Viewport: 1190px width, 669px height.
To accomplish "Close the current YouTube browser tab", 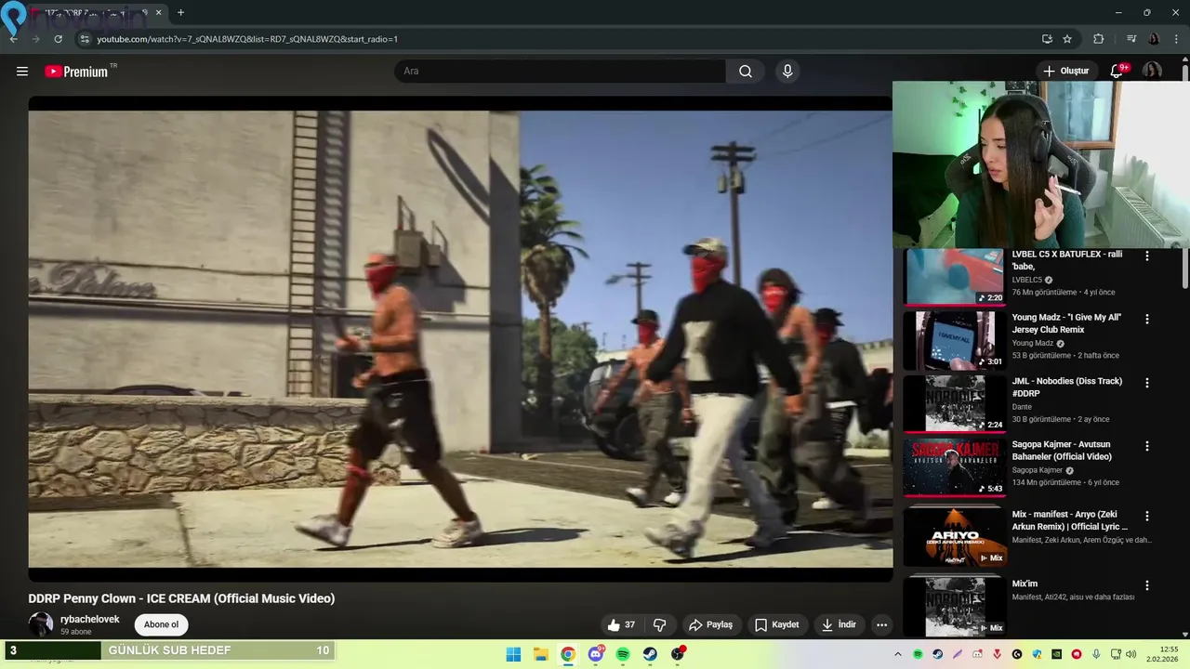I will [158, 13].
